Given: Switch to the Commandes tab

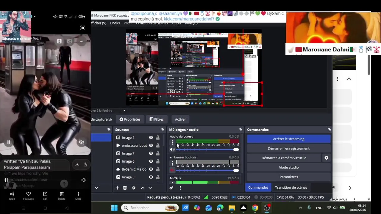Looking at the screenshot, I should tap(258, 188).
